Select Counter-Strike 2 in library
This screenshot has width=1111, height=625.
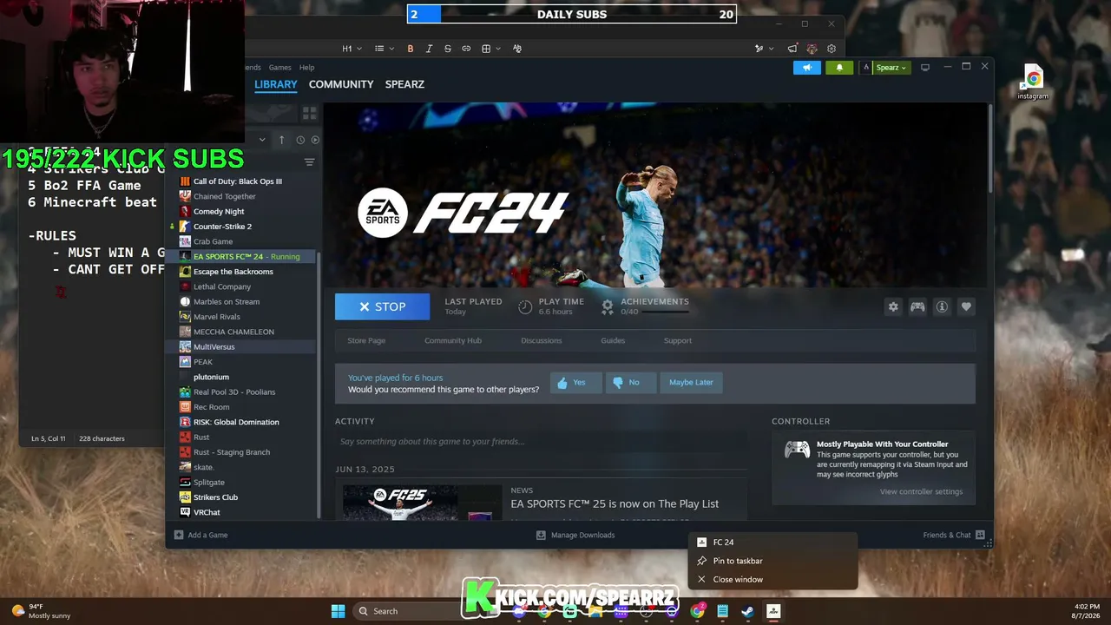tap(222, 227)
